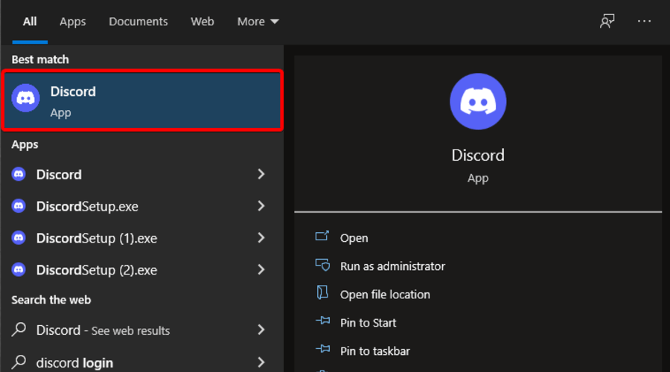Click the large Discord logo in preview pane
The width and height of the screenshot is (670, 372).
click(x=478, y=101)
